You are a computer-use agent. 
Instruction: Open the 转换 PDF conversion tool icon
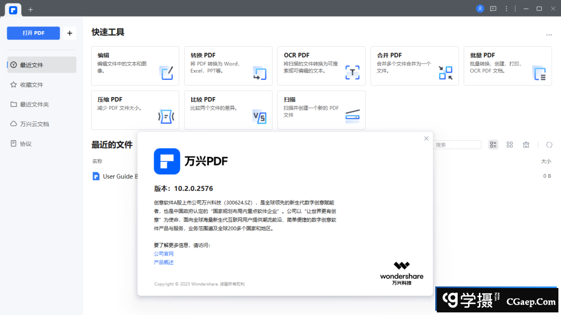tap(259, 74)
